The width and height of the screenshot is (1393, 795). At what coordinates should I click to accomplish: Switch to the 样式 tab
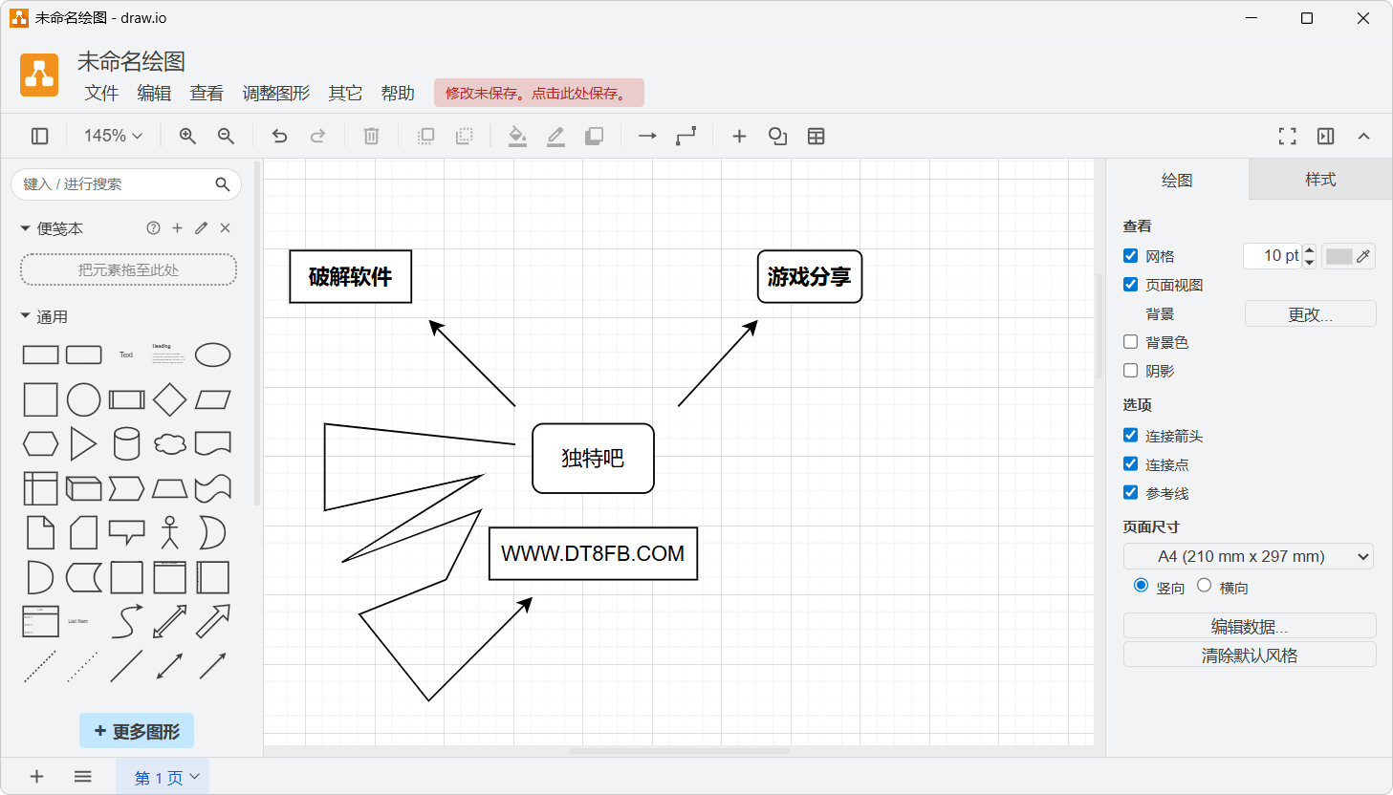pos(1320,180)
